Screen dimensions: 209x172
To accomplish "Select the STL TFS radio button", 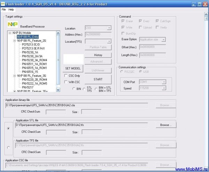I will click(x=84, y=89).
